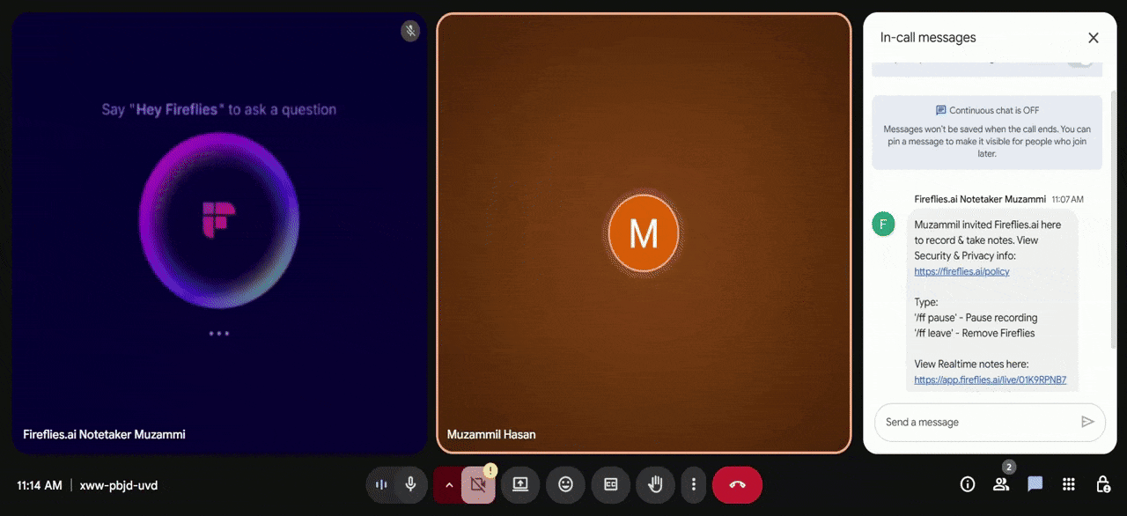Open host controls with the lock icon
1127x516 pixels.
[x=1101, y=484]
